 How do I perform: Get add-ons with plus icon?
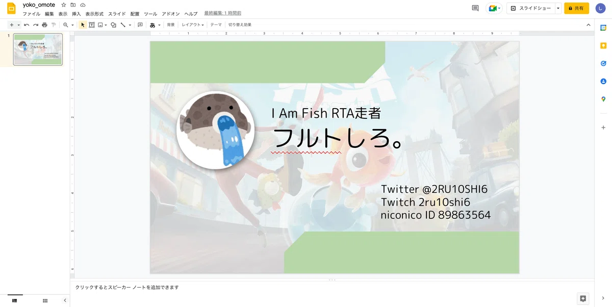point(603,127)
